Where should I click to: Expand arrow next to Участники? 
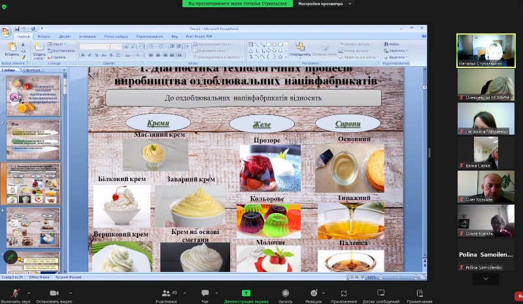(184, 293)
